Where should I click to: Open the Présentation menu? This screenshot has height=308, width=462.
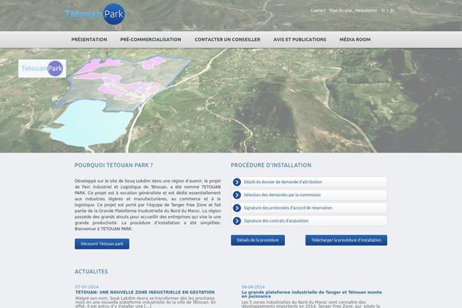point(89,39)
